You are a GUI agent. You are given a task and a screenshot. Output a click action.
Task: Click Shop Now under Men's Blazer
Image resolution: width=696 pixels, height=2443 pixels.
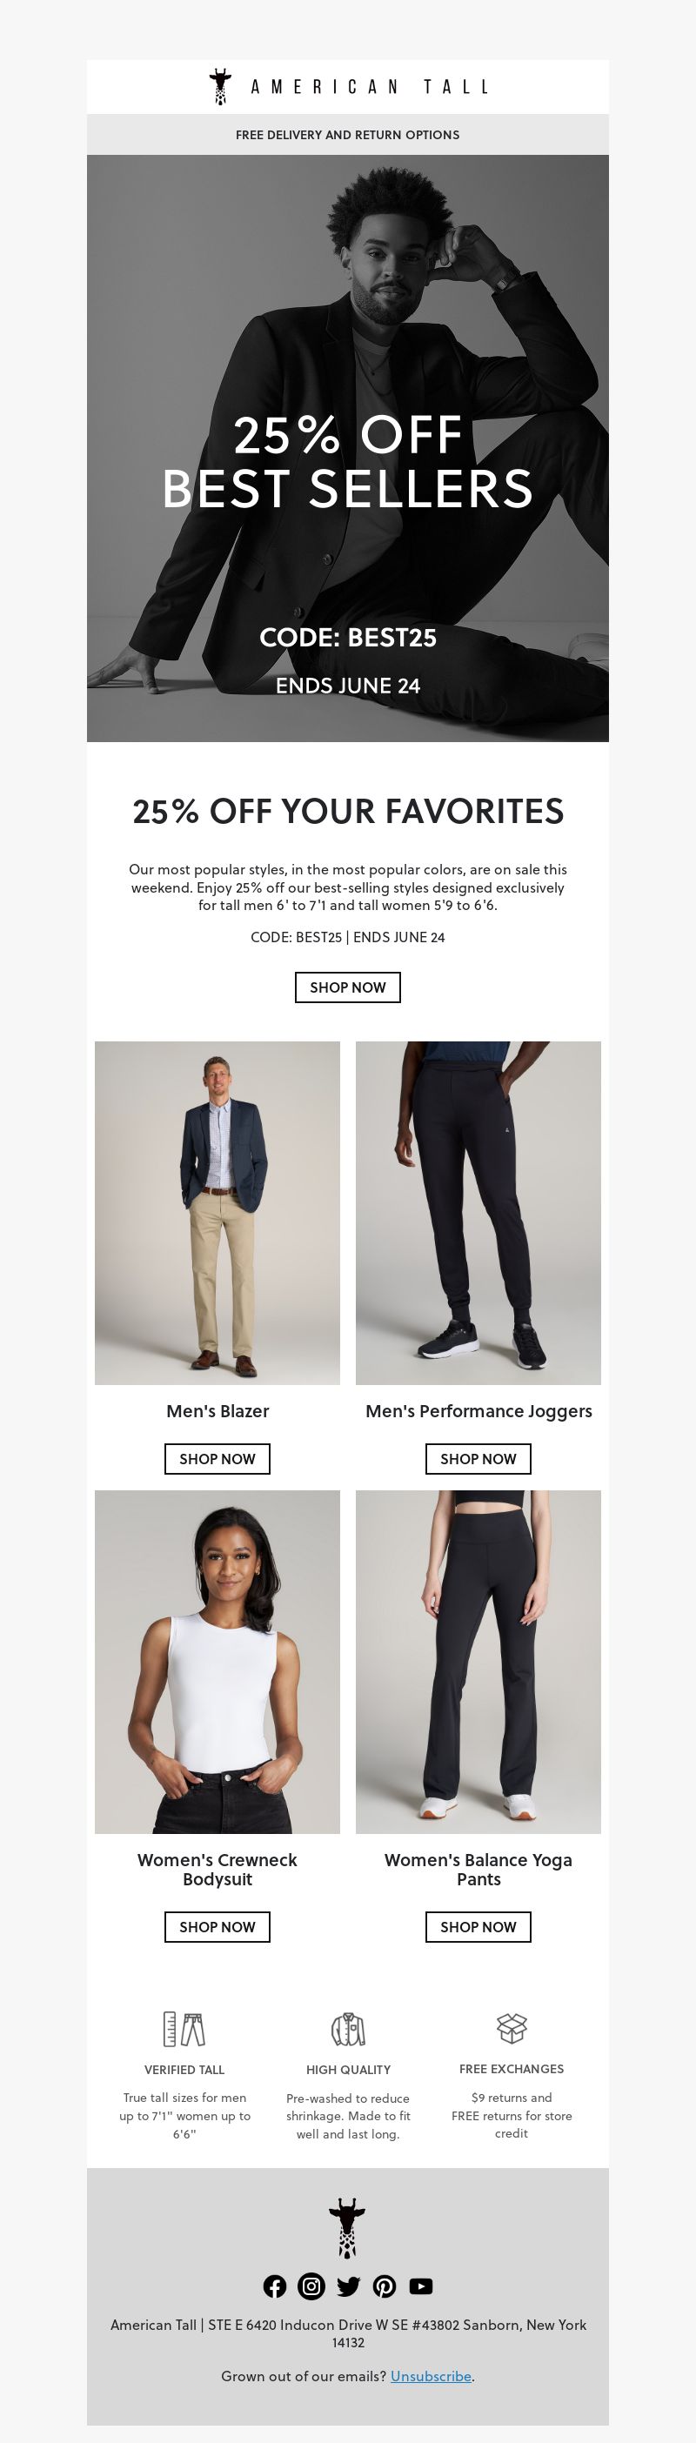point(217,1459)
